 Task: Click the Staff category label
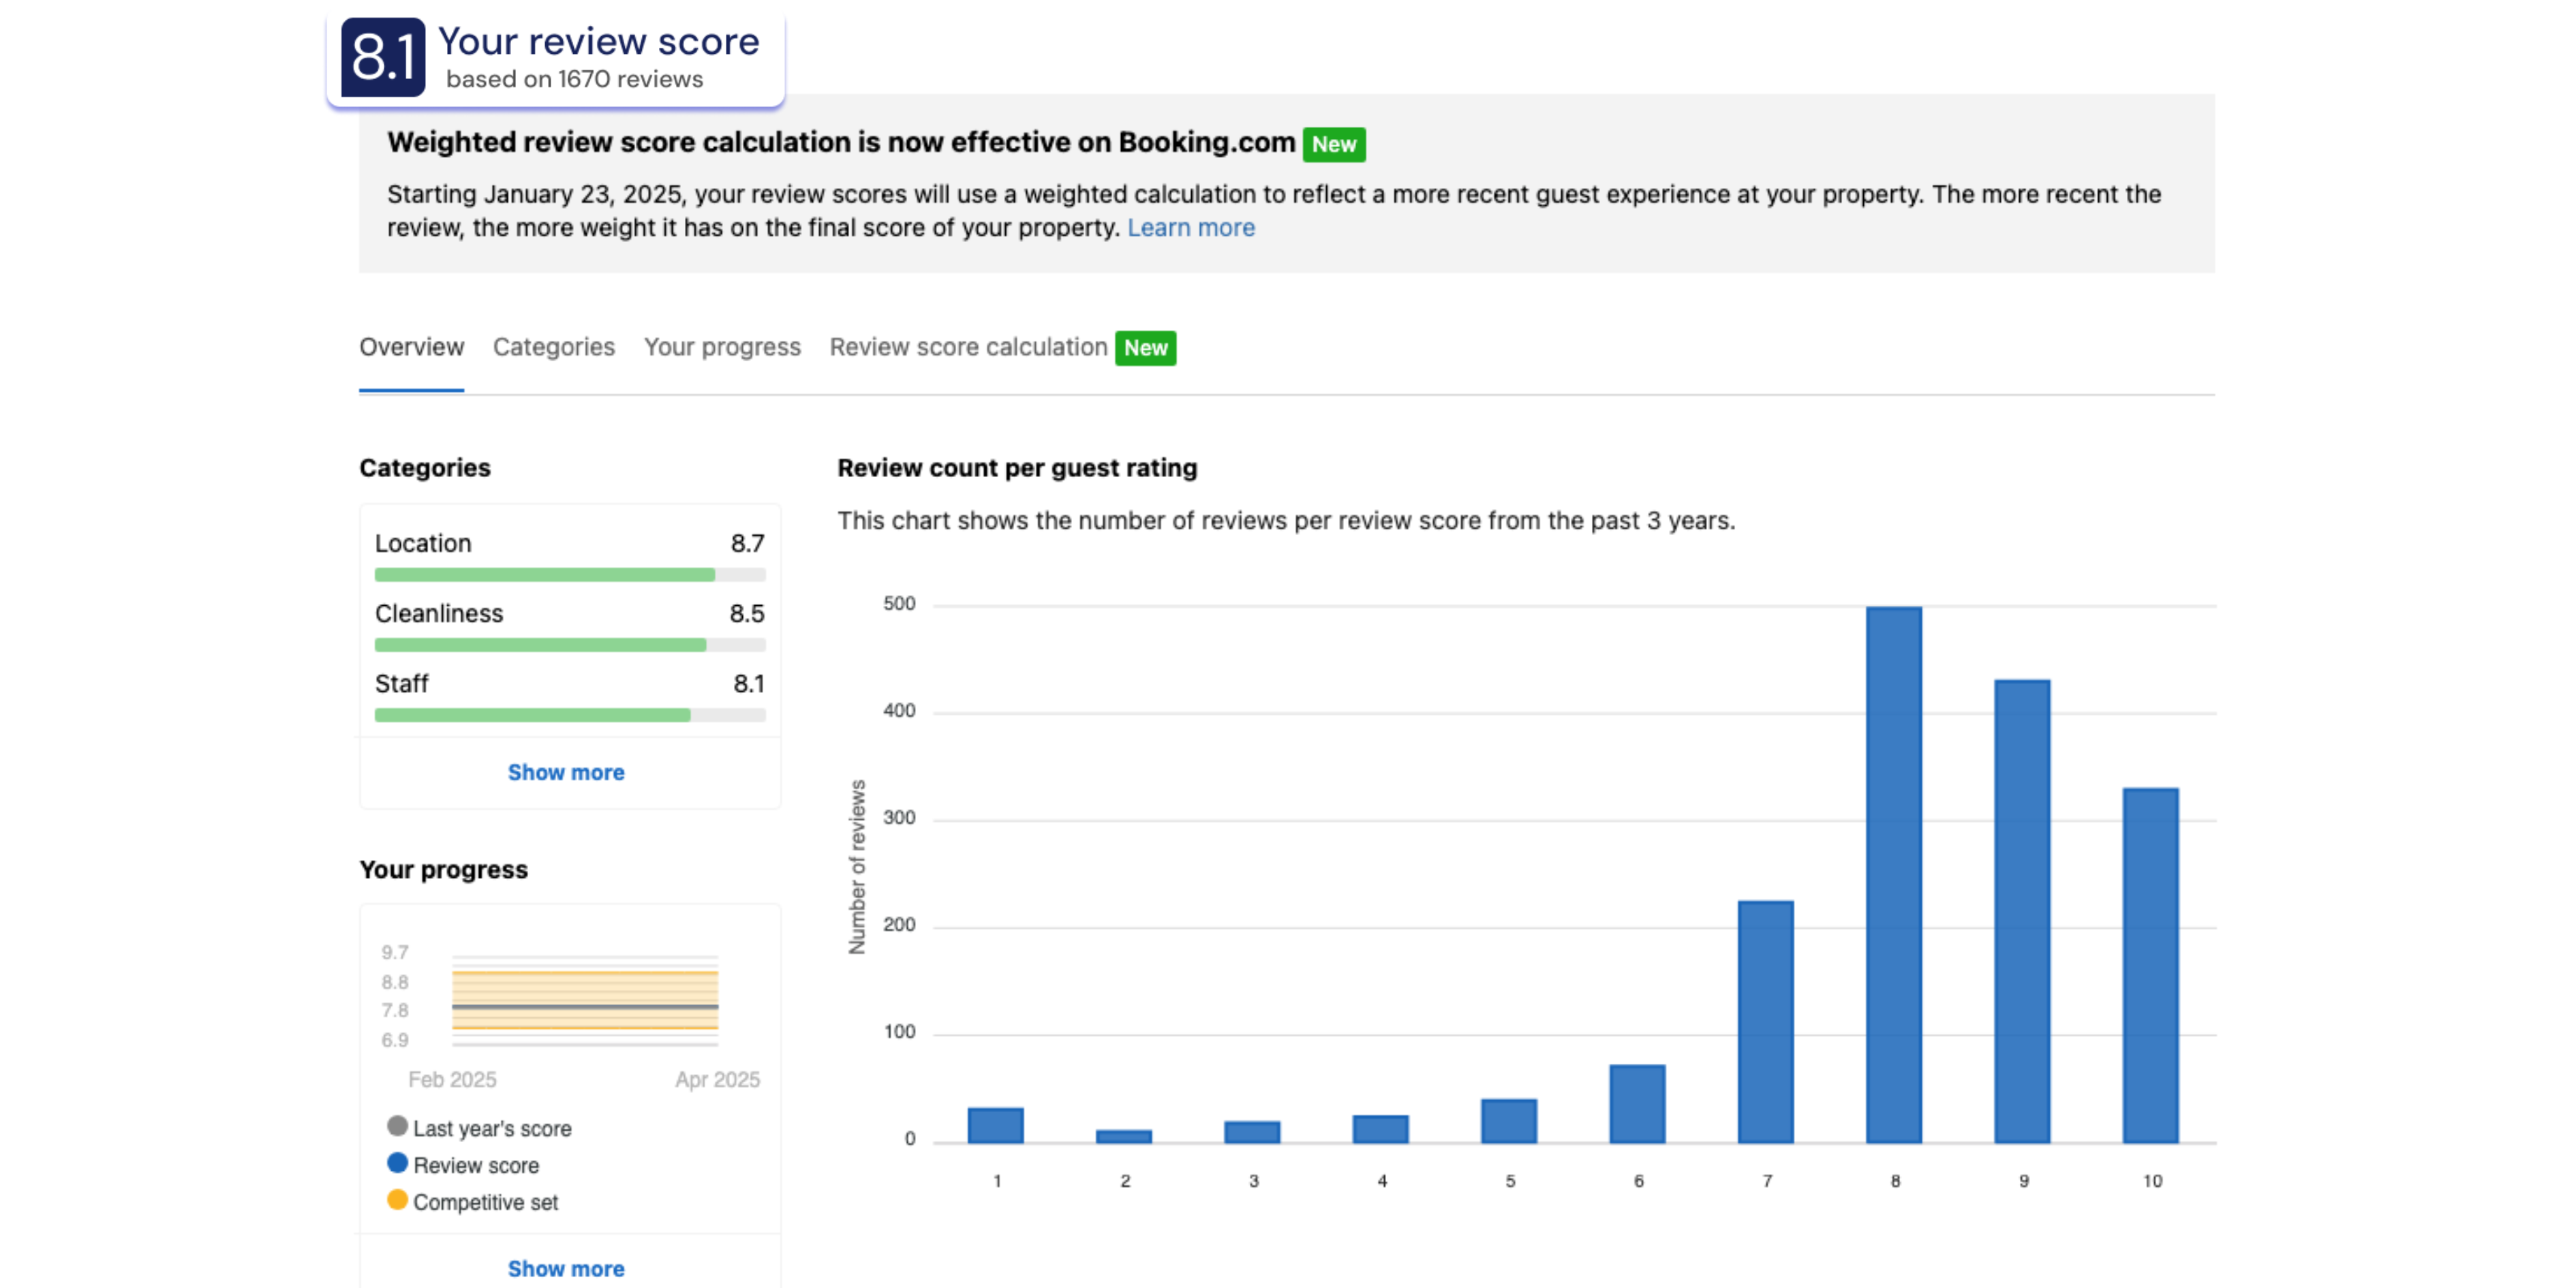coord(401,683)
